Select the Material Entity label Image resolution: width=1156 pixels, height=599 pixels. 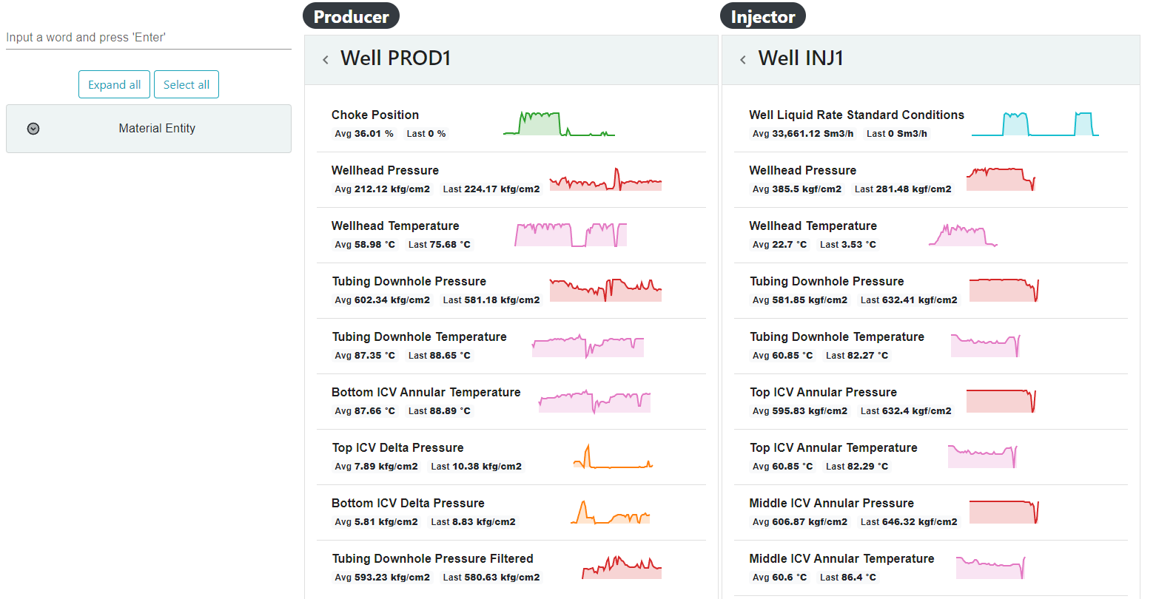157,129
